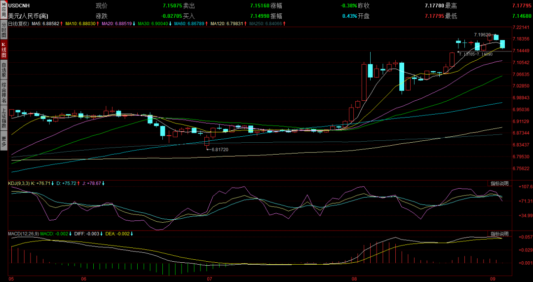Screen dimensions: 533x282
Task: Open 综合排名 ranking tab
Action: [x=3, y=92]
